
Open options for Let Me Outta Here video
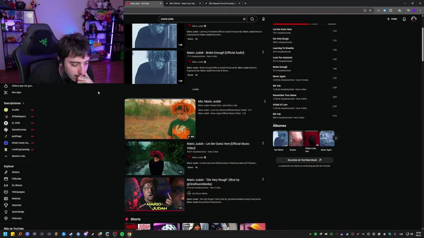click(263, 143)
